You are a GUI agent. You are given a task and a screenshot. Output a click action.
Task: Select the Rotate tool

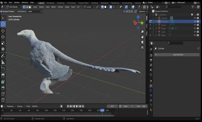[3, 37]
